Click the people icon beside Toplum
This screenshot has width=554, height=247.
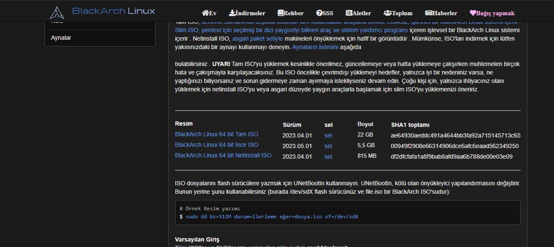[388, 13]
